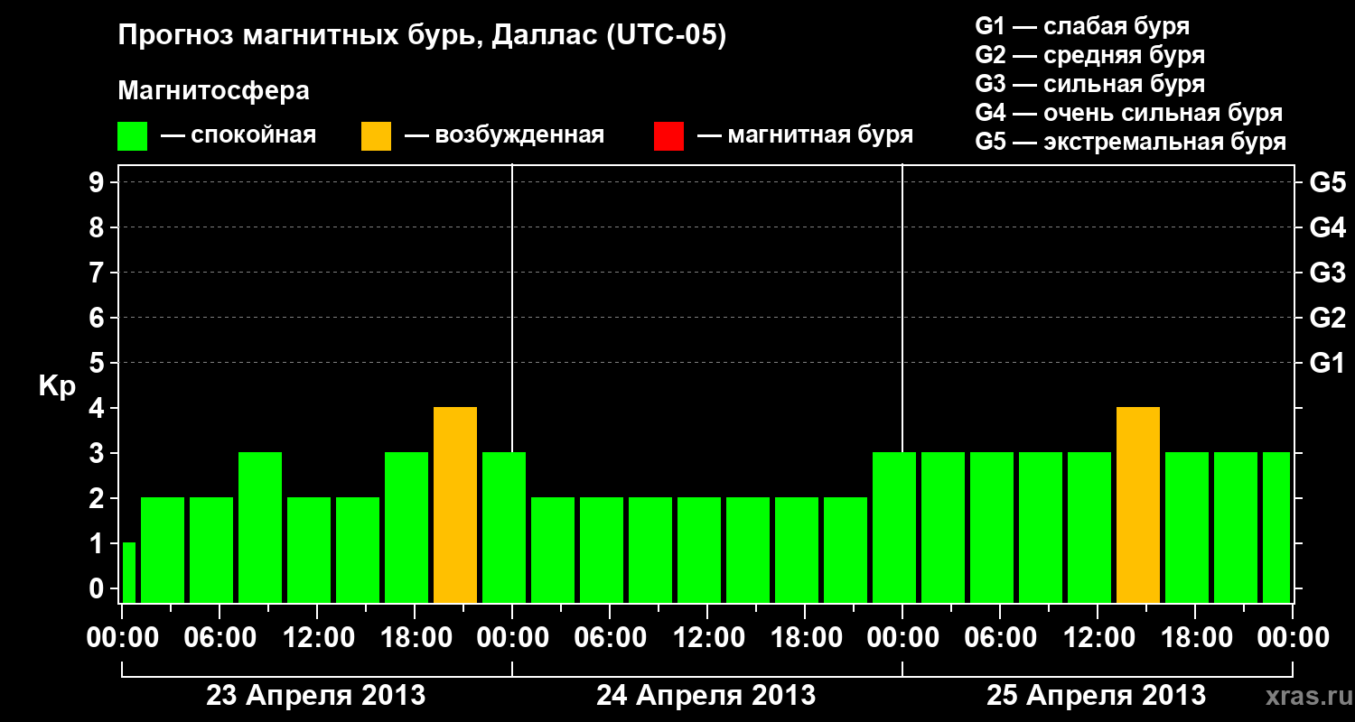Click the orange Kp 4 bar on 23 April

455,504
